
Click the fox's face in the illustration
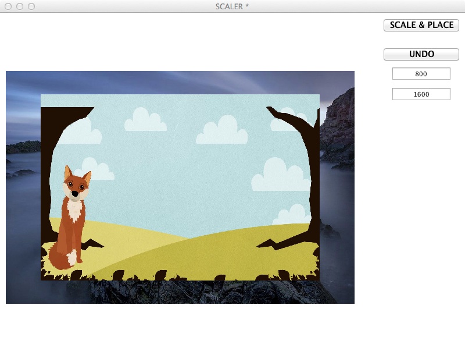coord(76,186)
